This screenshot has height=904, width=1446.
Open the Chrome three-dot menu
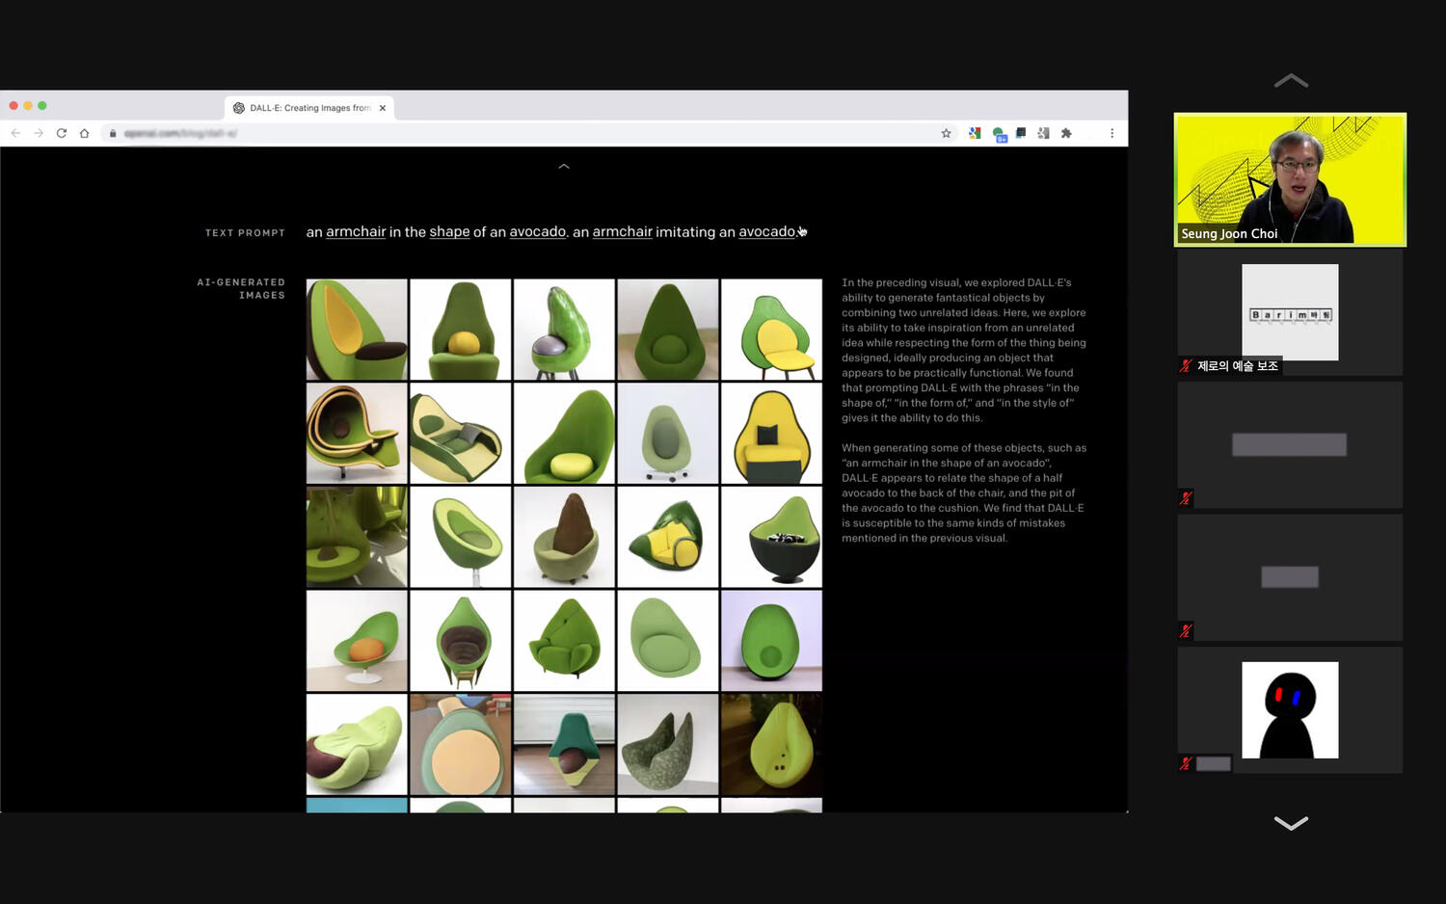[x=1111, y=133]
